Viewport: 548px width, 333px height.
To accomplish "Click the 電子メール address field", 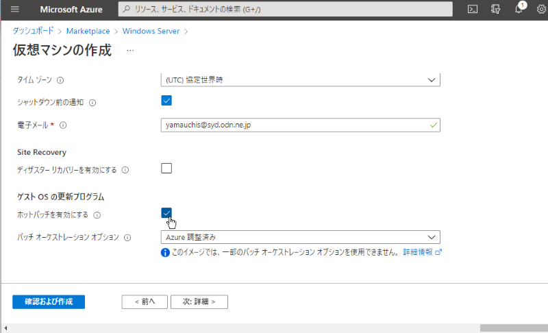I will click(x=301, y=125).
